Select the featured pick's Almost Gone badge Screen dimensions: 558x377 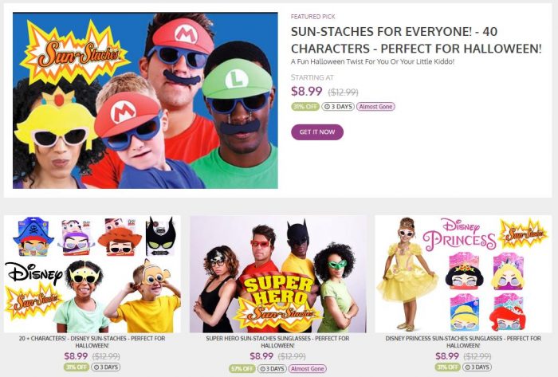pos(375,106)
